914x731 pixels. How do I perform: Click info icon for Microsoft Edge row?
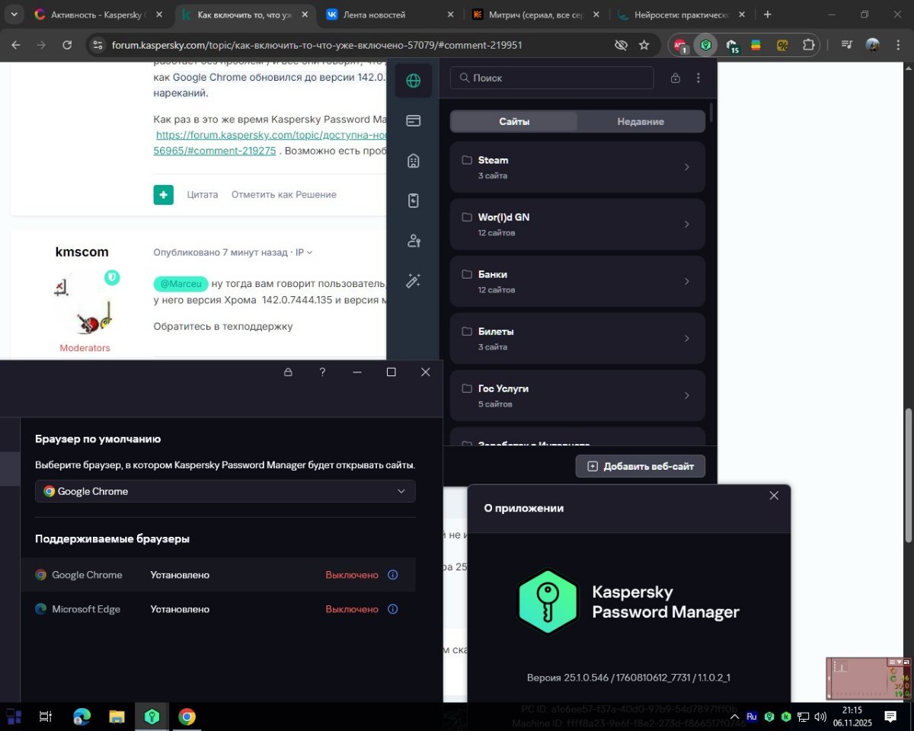(393, 609)
